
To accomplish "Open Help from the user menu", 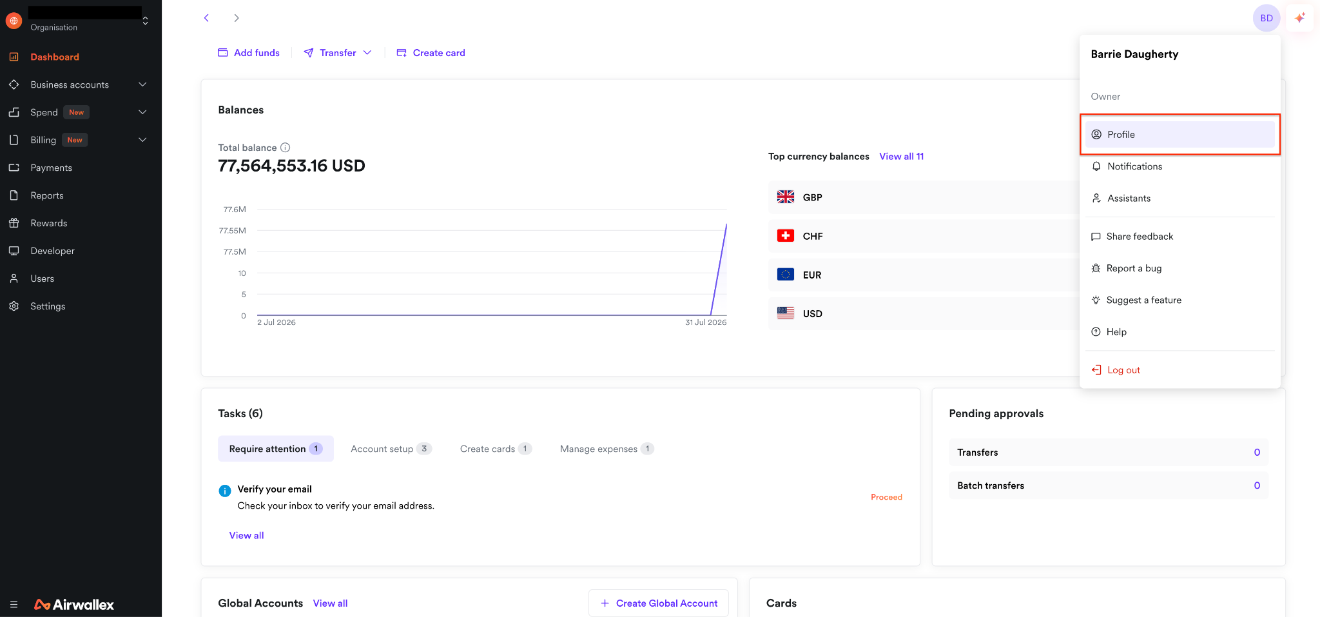I will [x=1179, y=332].
